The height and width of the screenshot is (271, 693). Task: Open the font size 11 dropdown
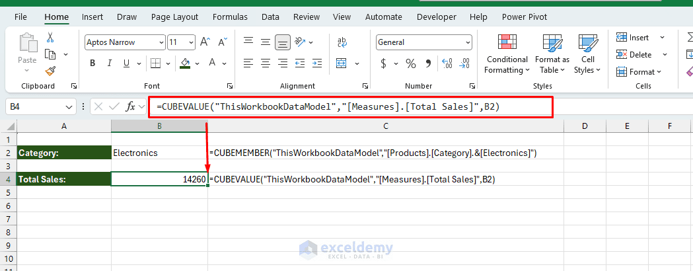(191, 42)
